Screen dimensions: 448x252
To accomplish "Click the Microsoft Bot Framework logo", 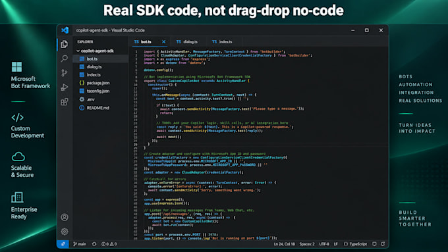I will pos(16,66).
